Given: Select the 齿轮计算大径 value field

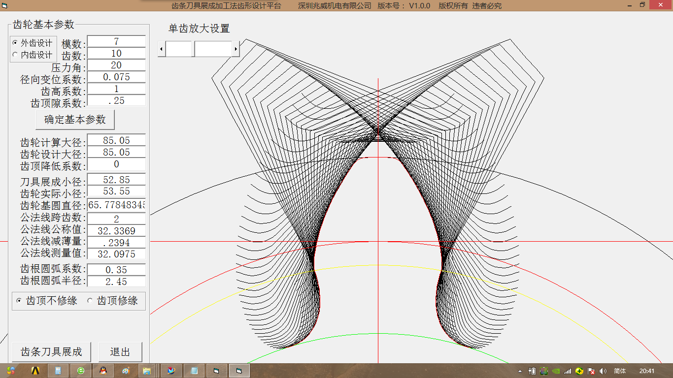Looking at the screenshot, I should click(x=116, y=140).
